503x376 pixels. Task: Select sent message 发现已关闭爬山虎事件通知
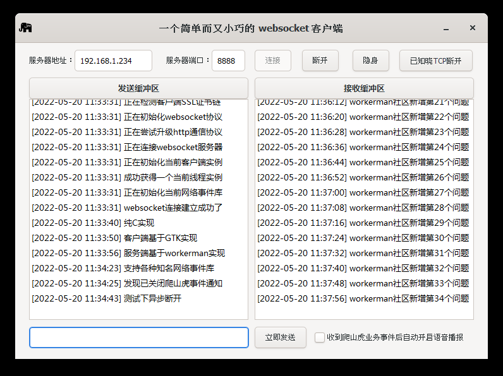pos(127,283)
